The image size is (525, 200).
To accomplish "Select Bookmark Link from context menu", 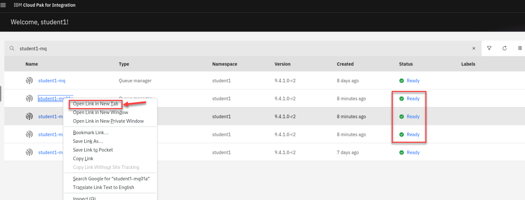I will [x=91, y=133].
